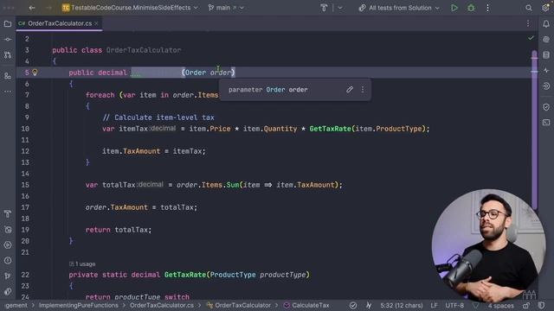The width and height of the screenshot is (554, 311).
Task: Place cursor on 'return totalTax;' line
Action: pos(119,230)
